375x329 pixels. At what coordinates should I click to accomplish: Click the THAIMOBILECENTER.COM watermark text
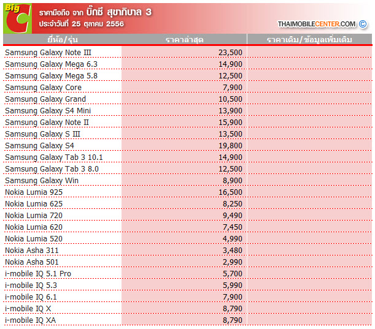pyautogui.click(x=317, y=24)
